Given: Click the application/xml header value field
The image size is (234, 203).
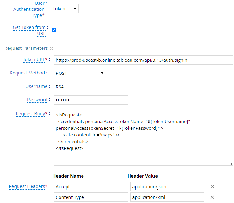Looking at the screenshot, I should [167, 197].
